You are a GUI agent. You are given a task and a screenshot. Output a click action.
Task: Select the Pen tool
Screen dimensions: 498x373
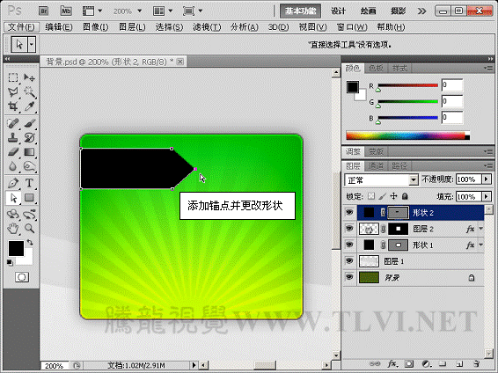[x=13, y=183]
